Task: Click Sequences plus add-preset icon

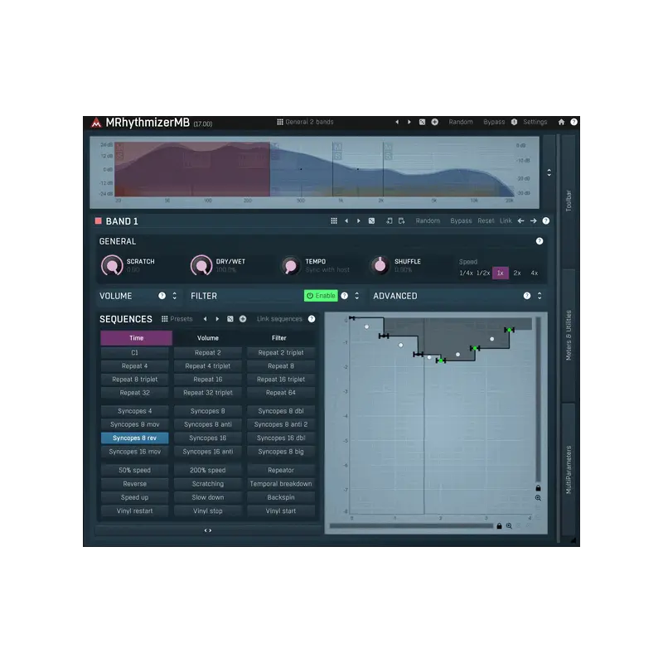Action: 243,319
